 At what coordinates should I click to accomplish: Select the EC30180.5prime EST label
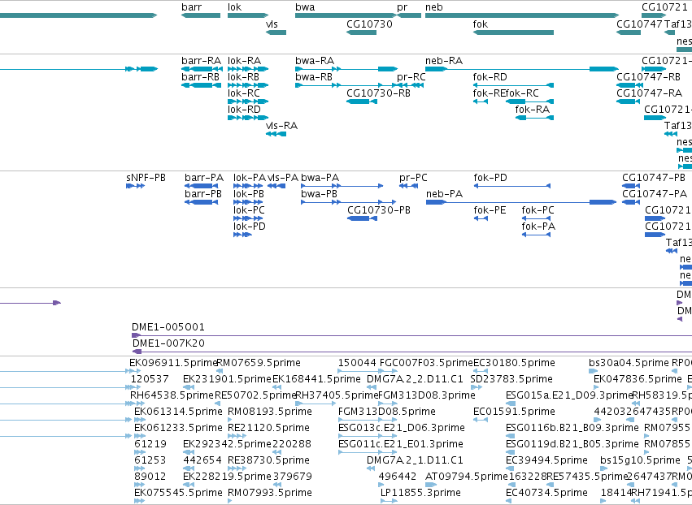[514, 363]
